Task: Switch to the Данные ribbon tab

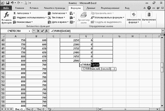Action: 91,8
